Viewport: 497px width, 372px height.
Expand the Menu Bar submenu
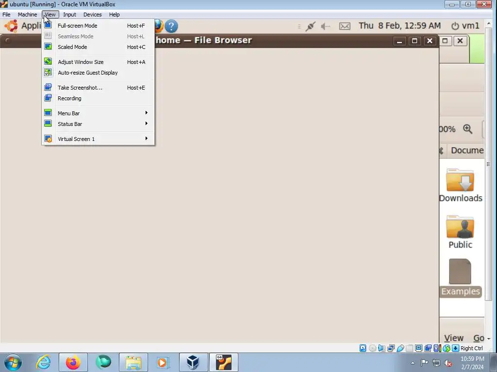click(98, 113)
